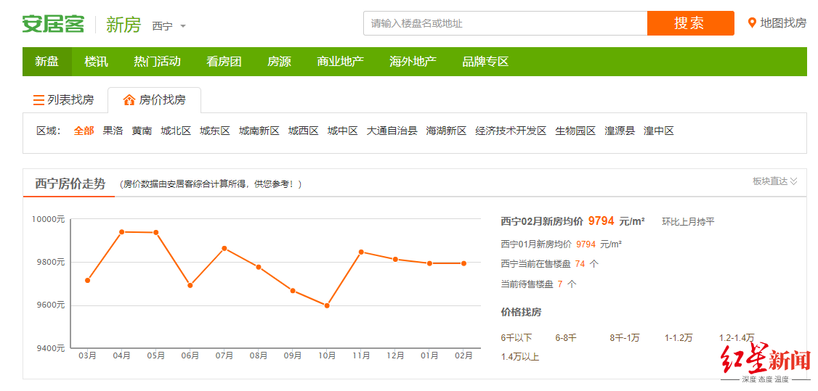Viewport: 818px width, 391px height.
Task: Select price range 1.2-1.4万
Action: point(737,338)
